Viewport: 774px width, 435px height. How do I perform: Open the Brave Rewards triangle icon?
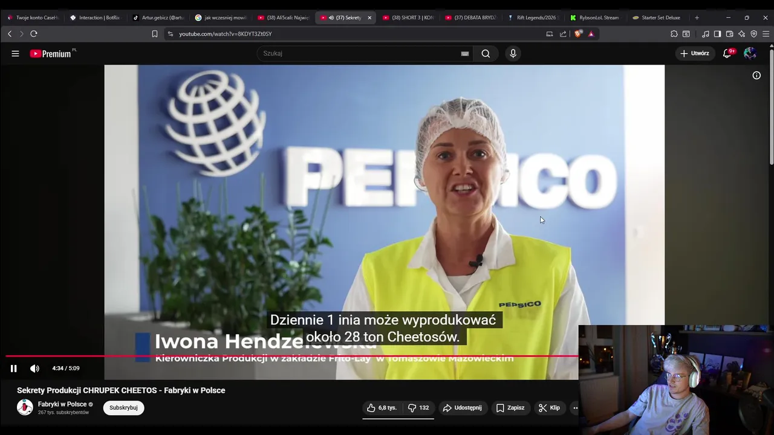click(x=591, y=34)
